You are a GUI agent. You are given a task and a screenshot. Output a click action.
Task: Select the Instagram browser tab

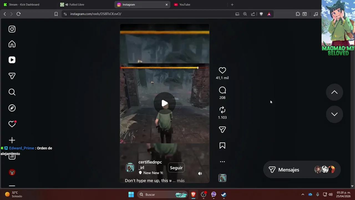pos(140,4)
